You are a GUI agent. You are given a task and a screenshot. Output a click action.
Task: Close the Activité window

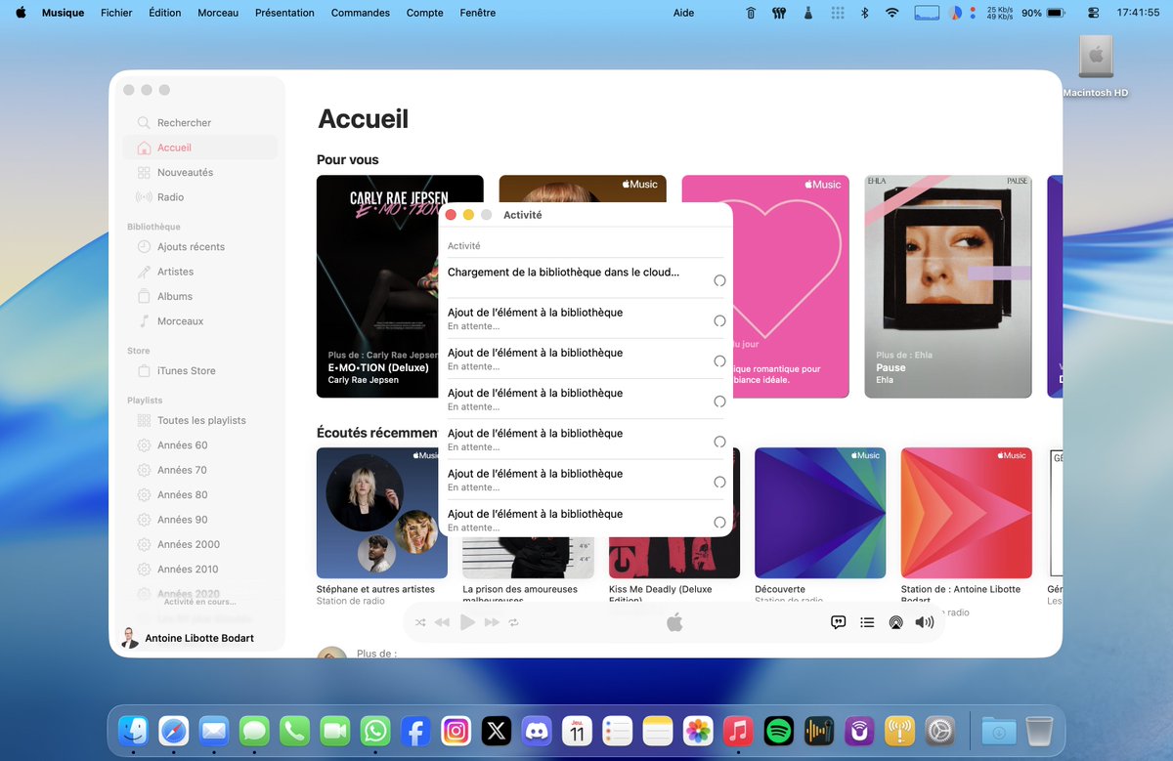tap(451, 215)
